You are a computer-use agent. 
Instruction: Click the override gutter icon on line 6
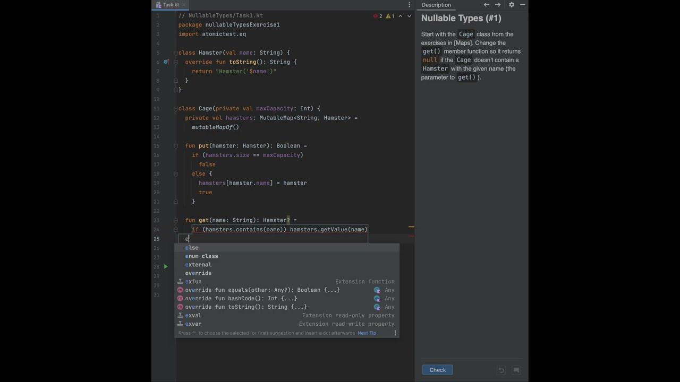[166, 62]
